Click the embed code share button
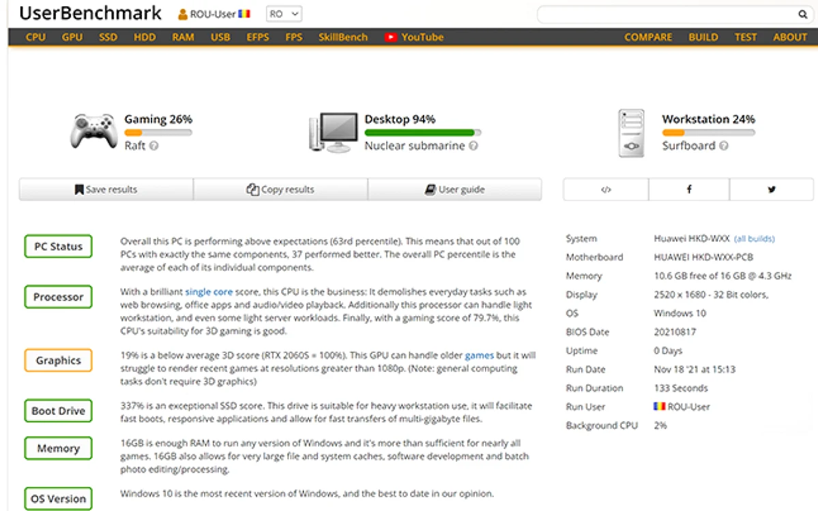 click(x=606, y=189)
